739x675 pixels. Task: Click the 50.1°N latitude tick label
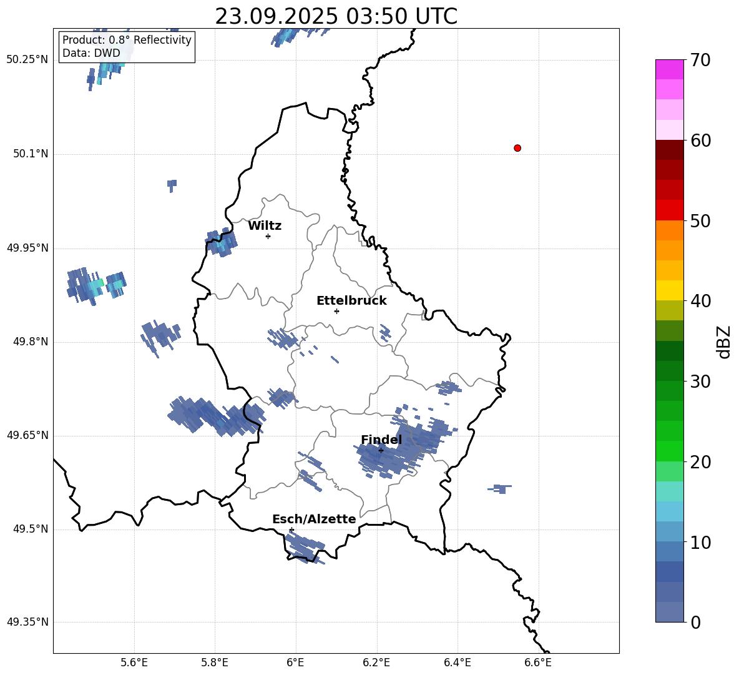[31, 154]
